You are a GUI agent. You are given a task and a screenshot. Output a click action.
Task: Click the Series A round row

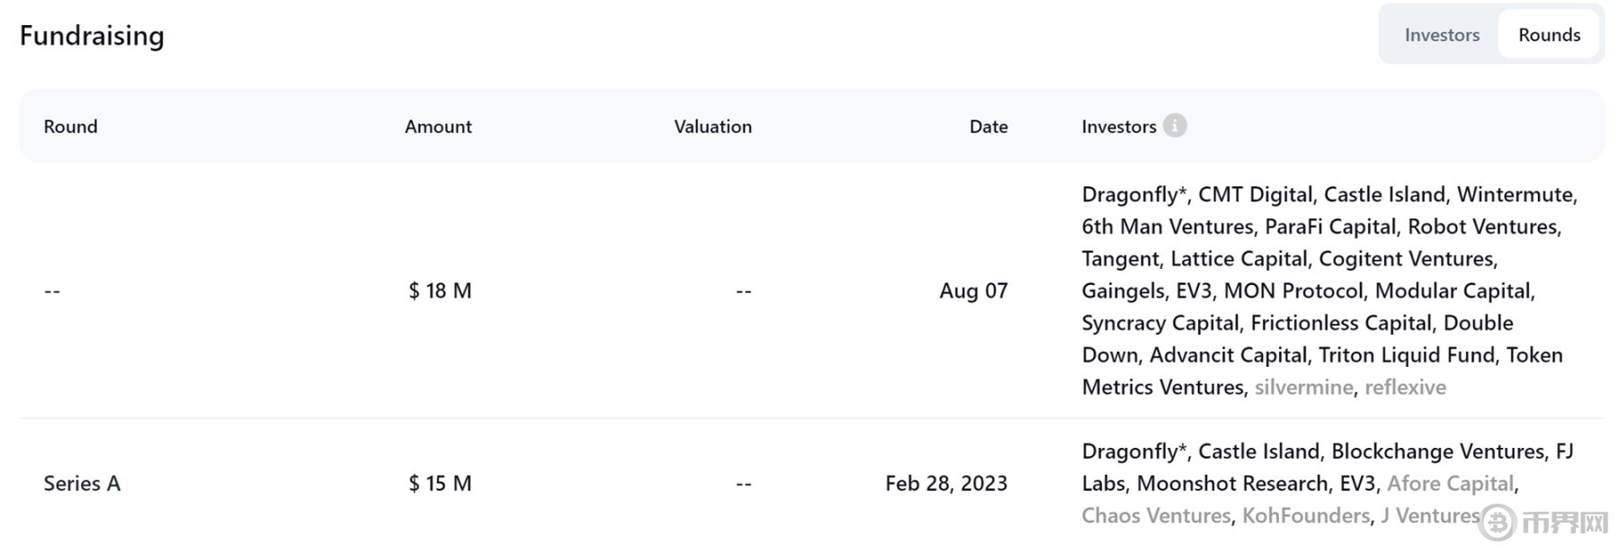pos(82,484)
